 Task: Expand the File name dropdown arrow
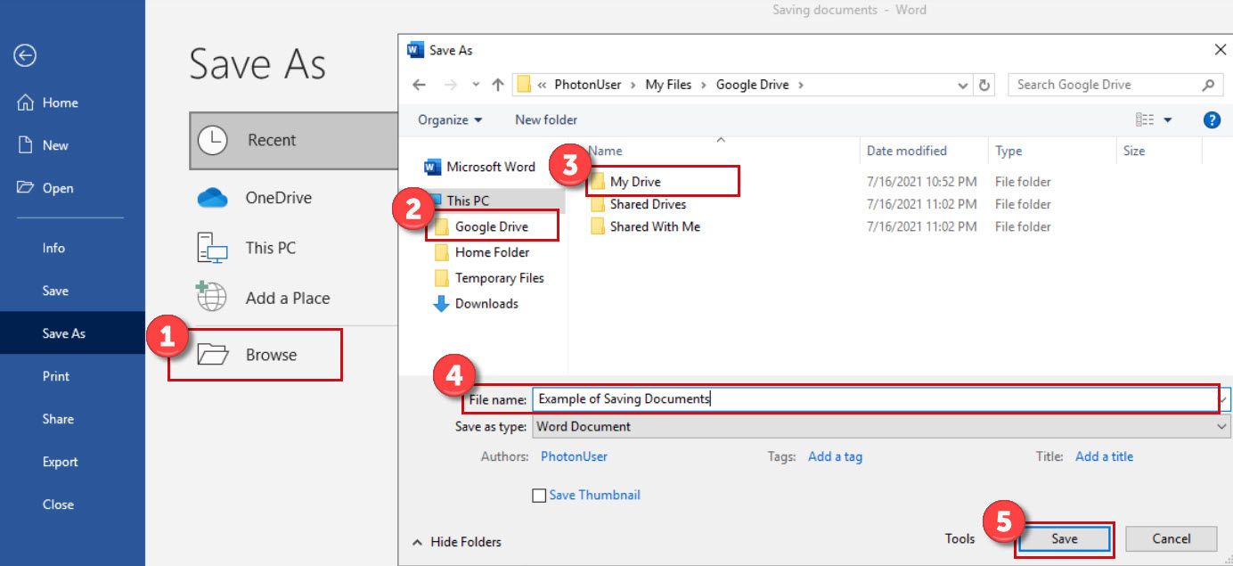click(x=1225, y=399)
